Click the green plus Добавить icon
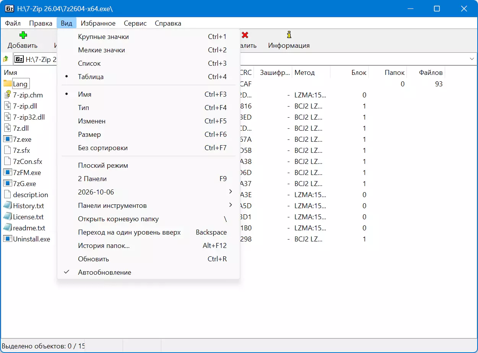Screen dimensions: 478x353 (23, 35)
